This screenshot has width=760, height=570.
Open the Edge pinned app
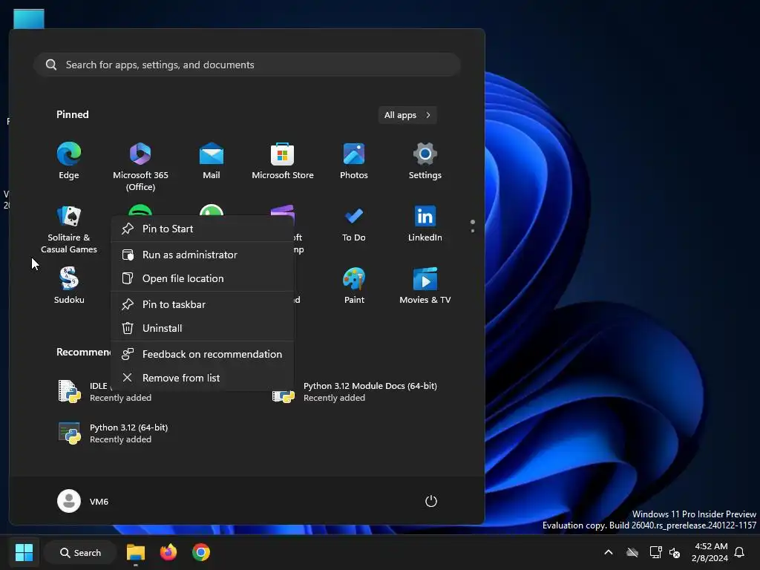(69, 161)
